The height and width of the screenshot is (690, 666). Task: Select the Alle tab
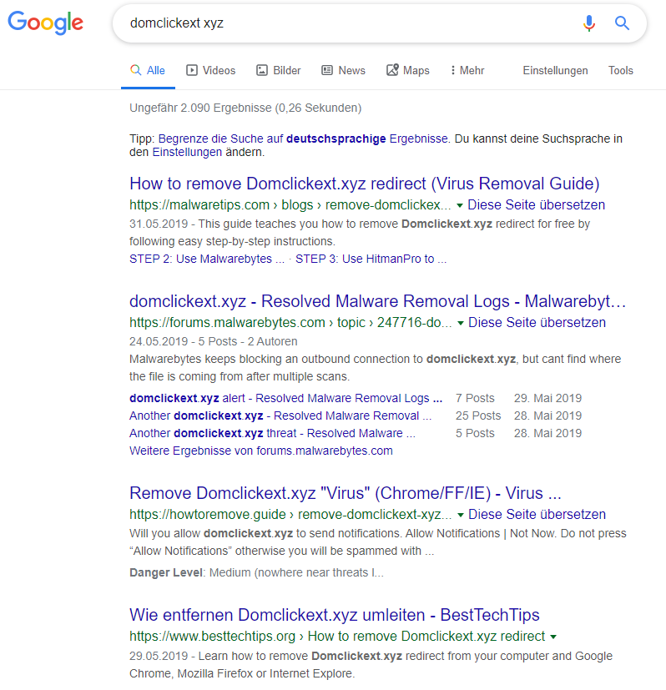pos(148,70)
